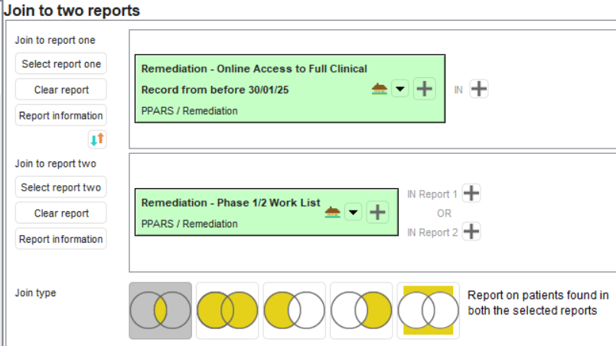
Task: Select the right-only join type
Action: (x=360, y=311)
